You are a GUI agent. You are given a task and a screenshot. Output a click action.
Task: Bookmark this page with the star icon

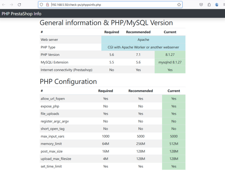(x=179, y=5)
